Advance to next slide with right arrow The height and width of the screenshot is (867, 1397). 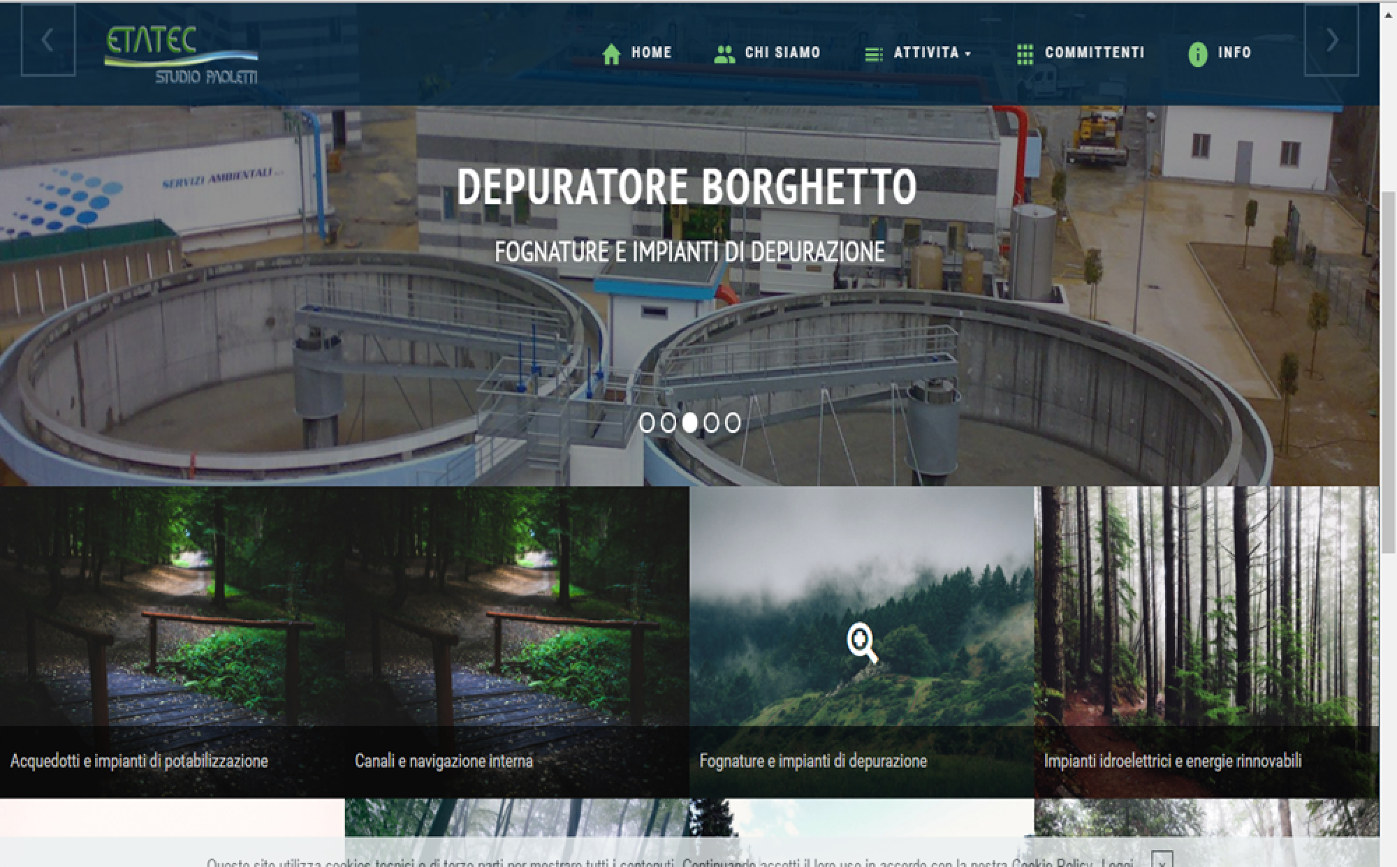point(1331,40)
